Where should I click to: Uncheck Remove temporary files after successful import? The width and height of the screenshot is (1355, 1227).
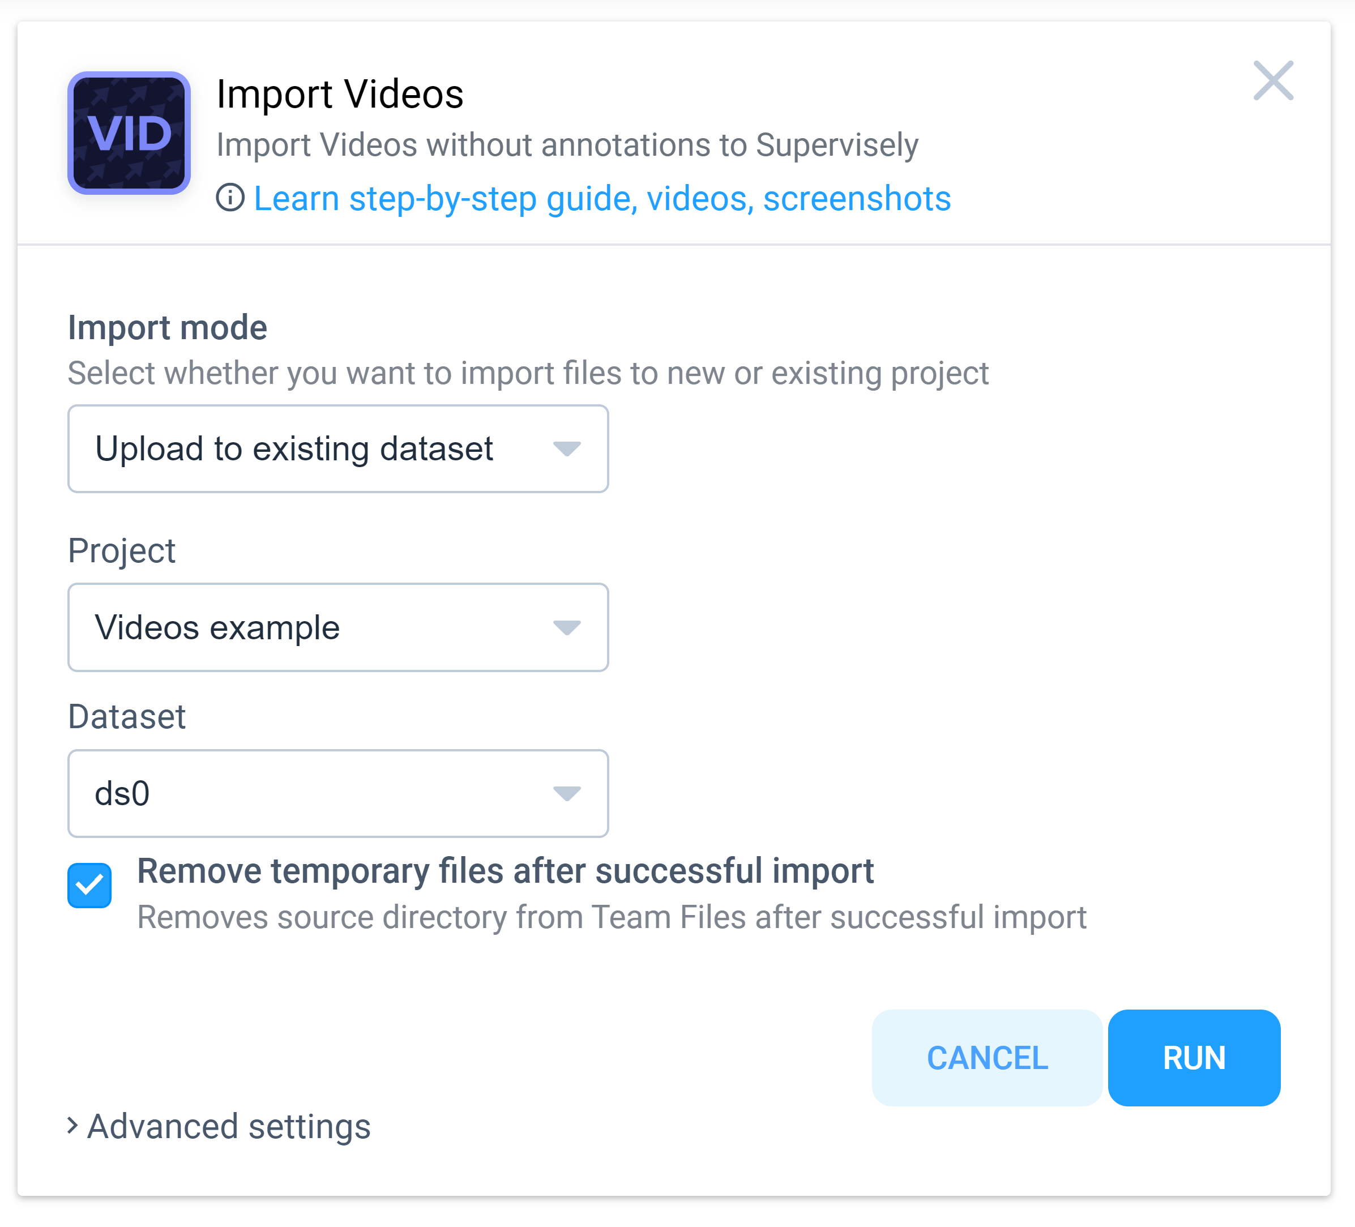click(90, 886)
